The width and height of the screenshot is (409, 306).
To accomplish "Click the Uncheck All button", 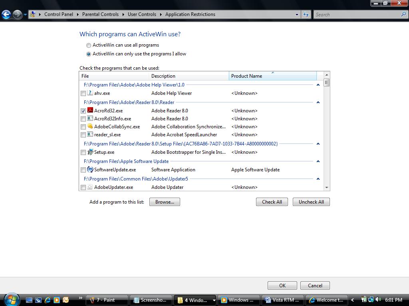I will coord(311,202).
